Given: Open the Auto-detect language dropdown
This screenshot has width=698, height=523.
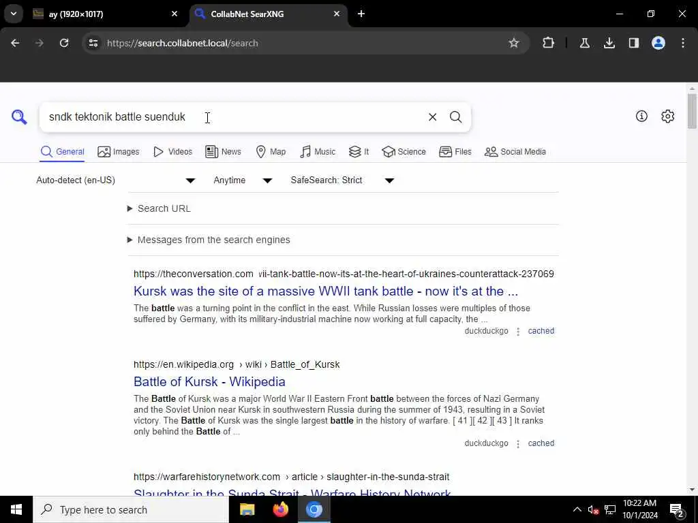Looking at the screenshot, I should coord(116,180).
